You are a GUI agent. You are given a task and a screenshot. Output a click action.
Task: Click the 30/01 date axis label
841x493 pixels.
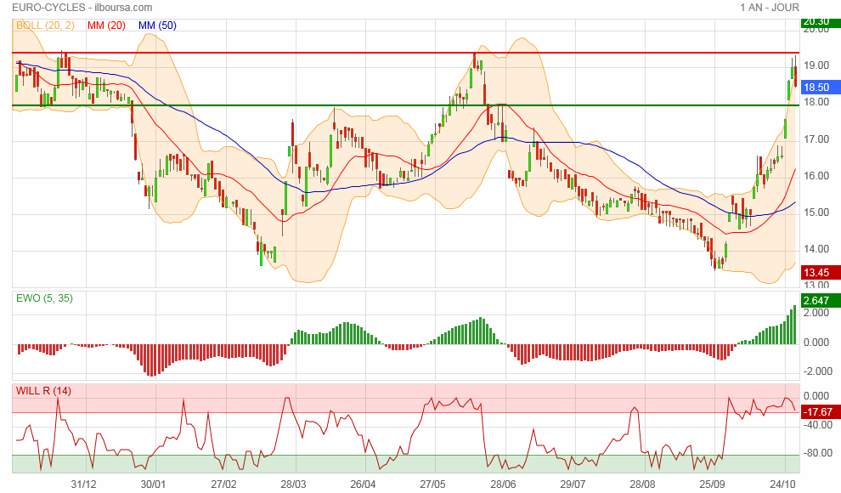click(154, 484)
